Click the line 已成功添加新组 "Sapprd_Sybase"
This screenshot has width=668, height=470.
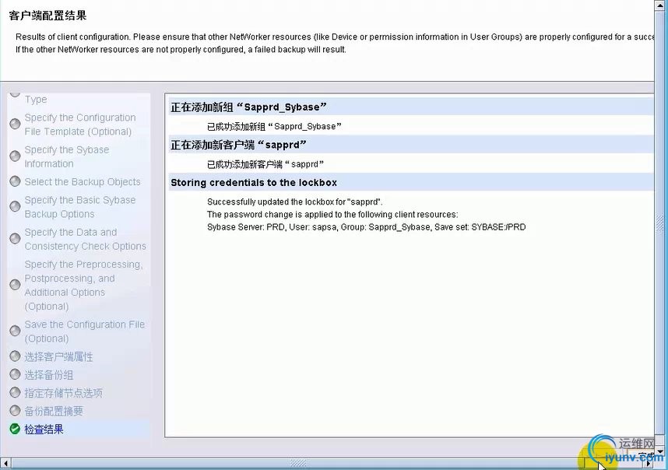(x=274, y=126)
